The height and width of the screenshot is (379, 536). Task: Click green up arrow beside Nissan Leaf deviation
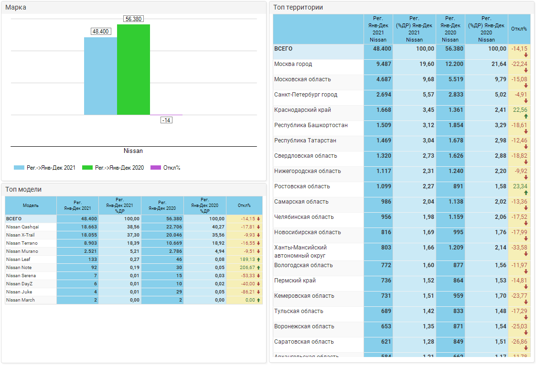click(258, 260)
